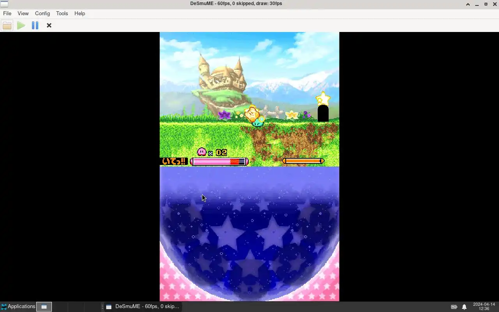The image size is (499, 312).
Task: Click the purple flower on the grass
Action: point(224,115)
